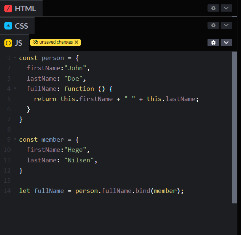Viewport: 241px width, 235px height.
Task: Expand the HTML panel dropdown chevron
Action: (226, 8)
